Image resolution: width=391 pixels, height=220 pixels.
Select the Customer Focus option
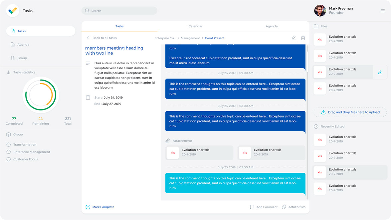pyautogui.click(x=8, y=159)
